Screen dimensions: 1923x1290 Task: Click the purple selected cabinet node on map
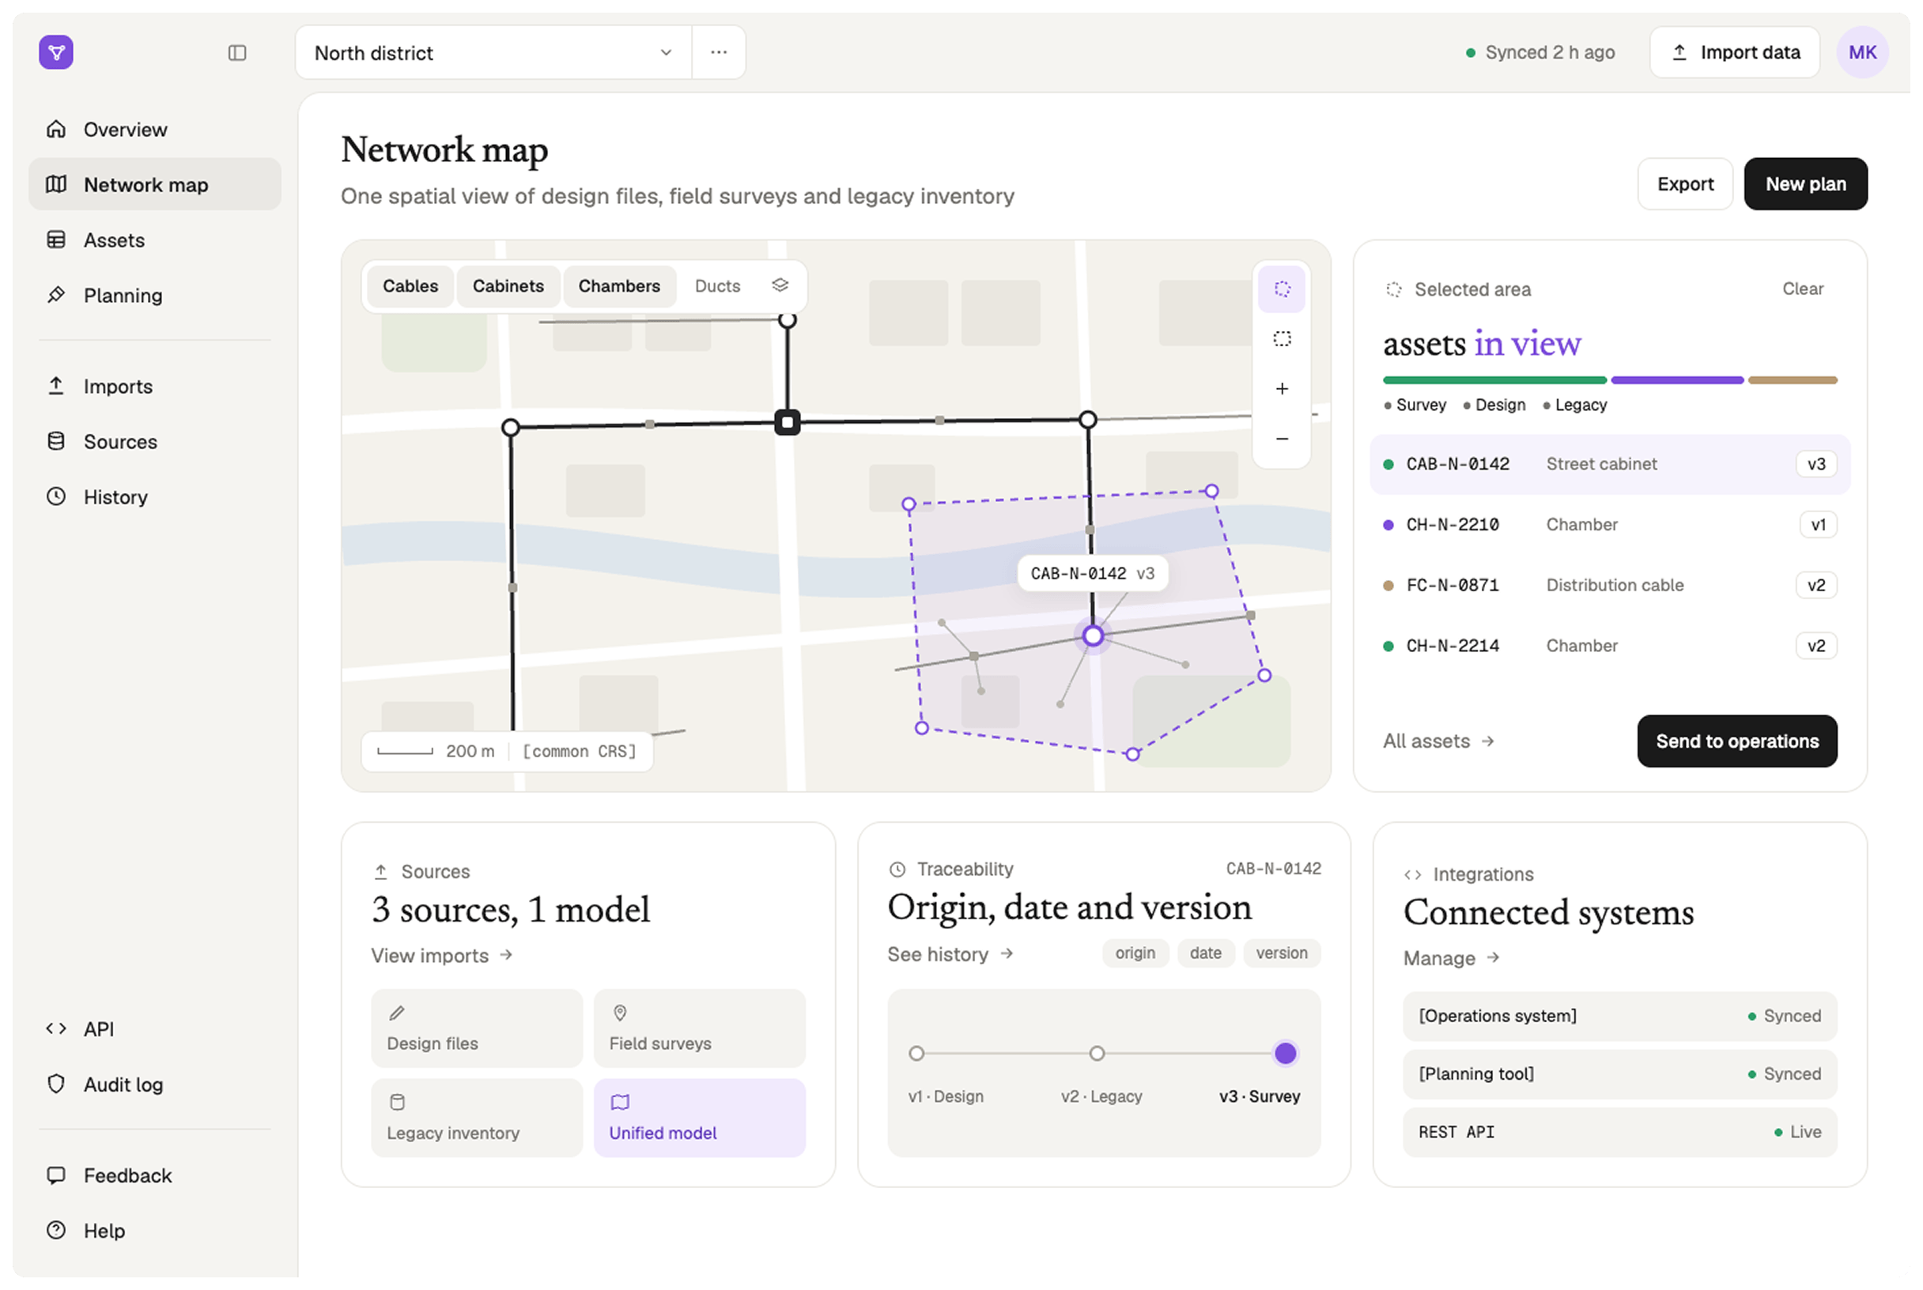(x=1093, y=636)
